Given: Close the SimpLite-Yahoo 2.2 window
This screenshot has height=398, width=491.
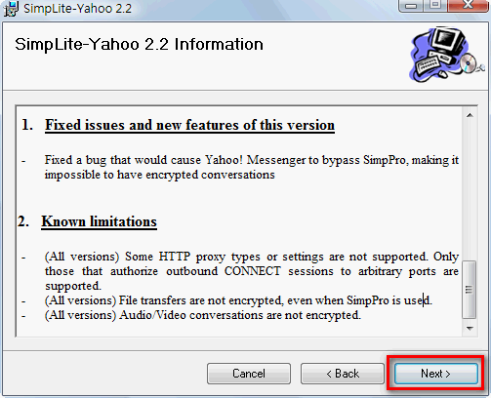Looking at the screenshot, I should 468,5.
